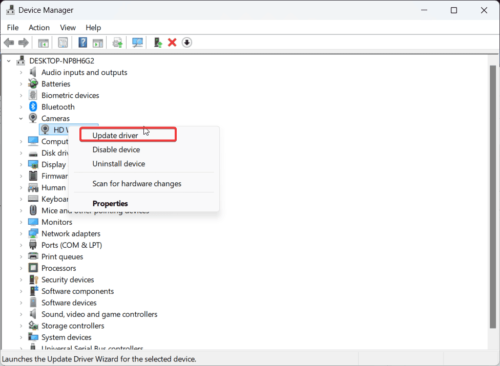Click the Network adapters icon

coord(33,233)
